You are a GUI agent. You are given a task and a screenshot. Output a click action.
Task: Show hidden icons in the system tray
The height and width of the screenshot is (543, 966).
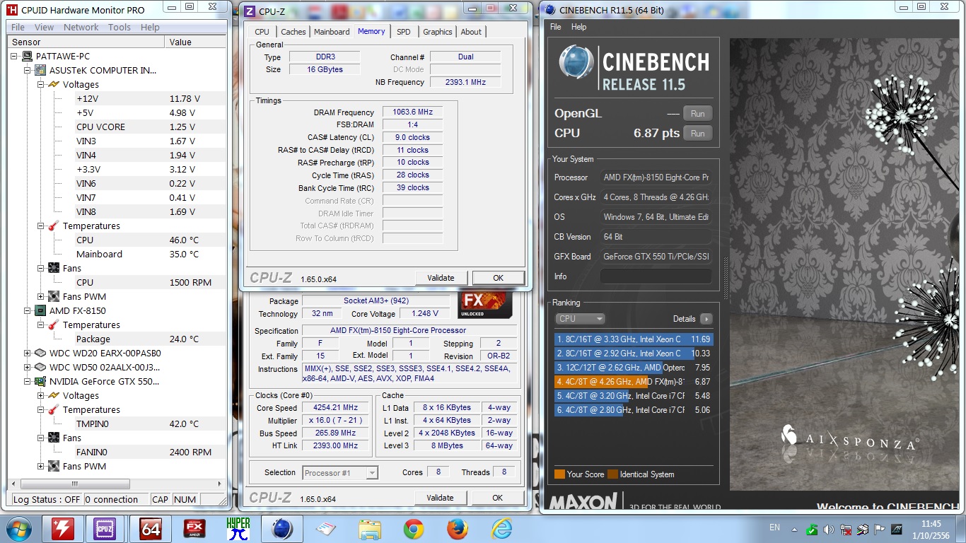(x=795, y=529)
